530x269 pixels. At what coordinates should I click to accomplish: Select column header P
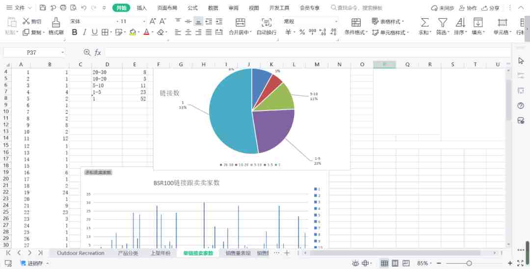(x=384, y=64)
